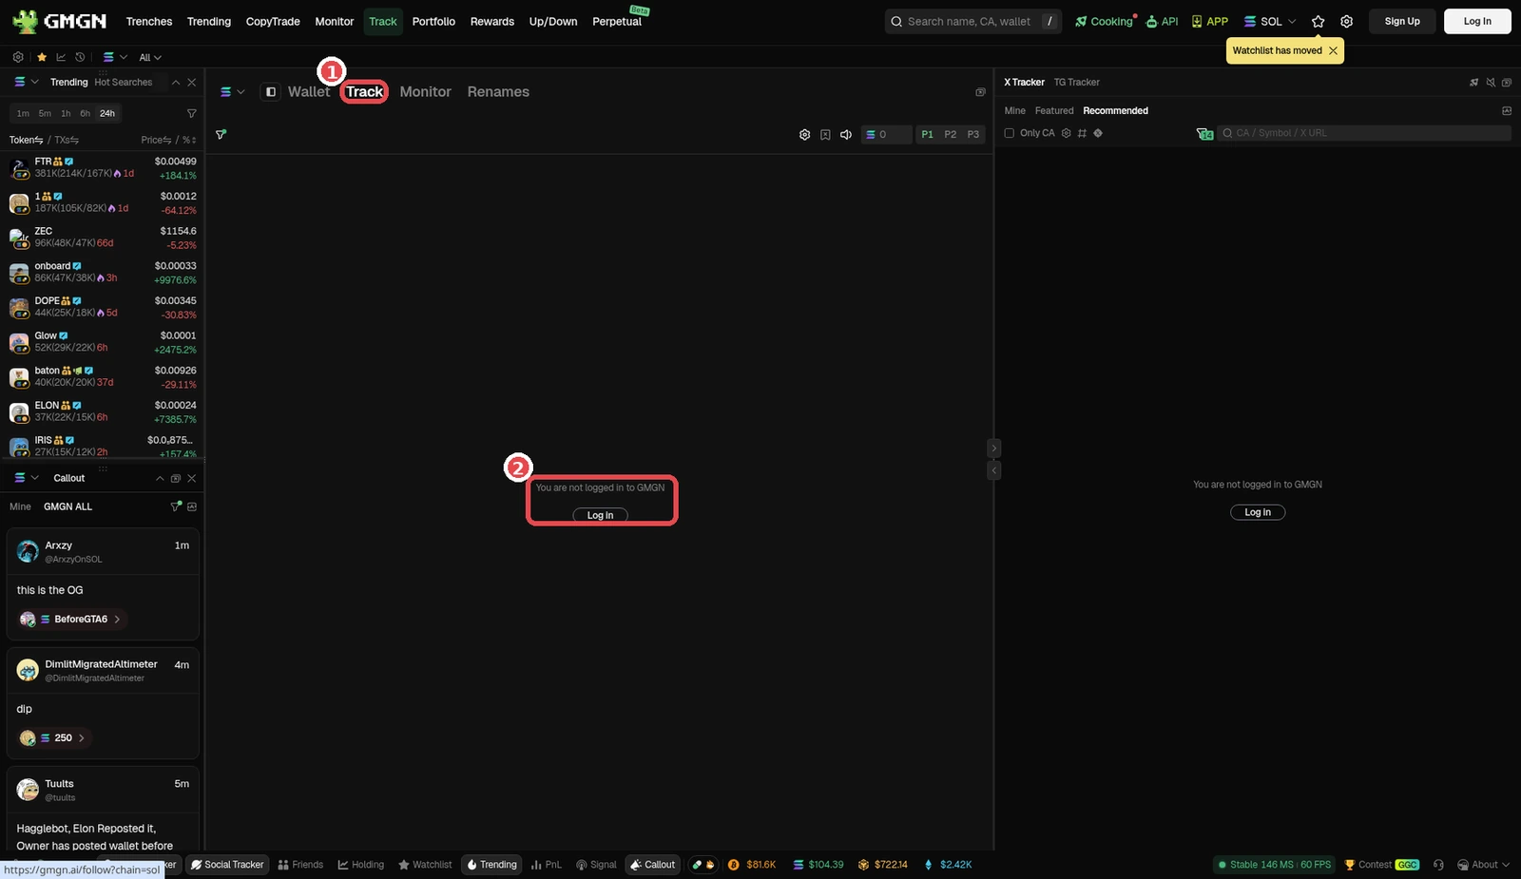
Task: Click the rocket icon in X Tracker header
Action: pos(1474,83)
